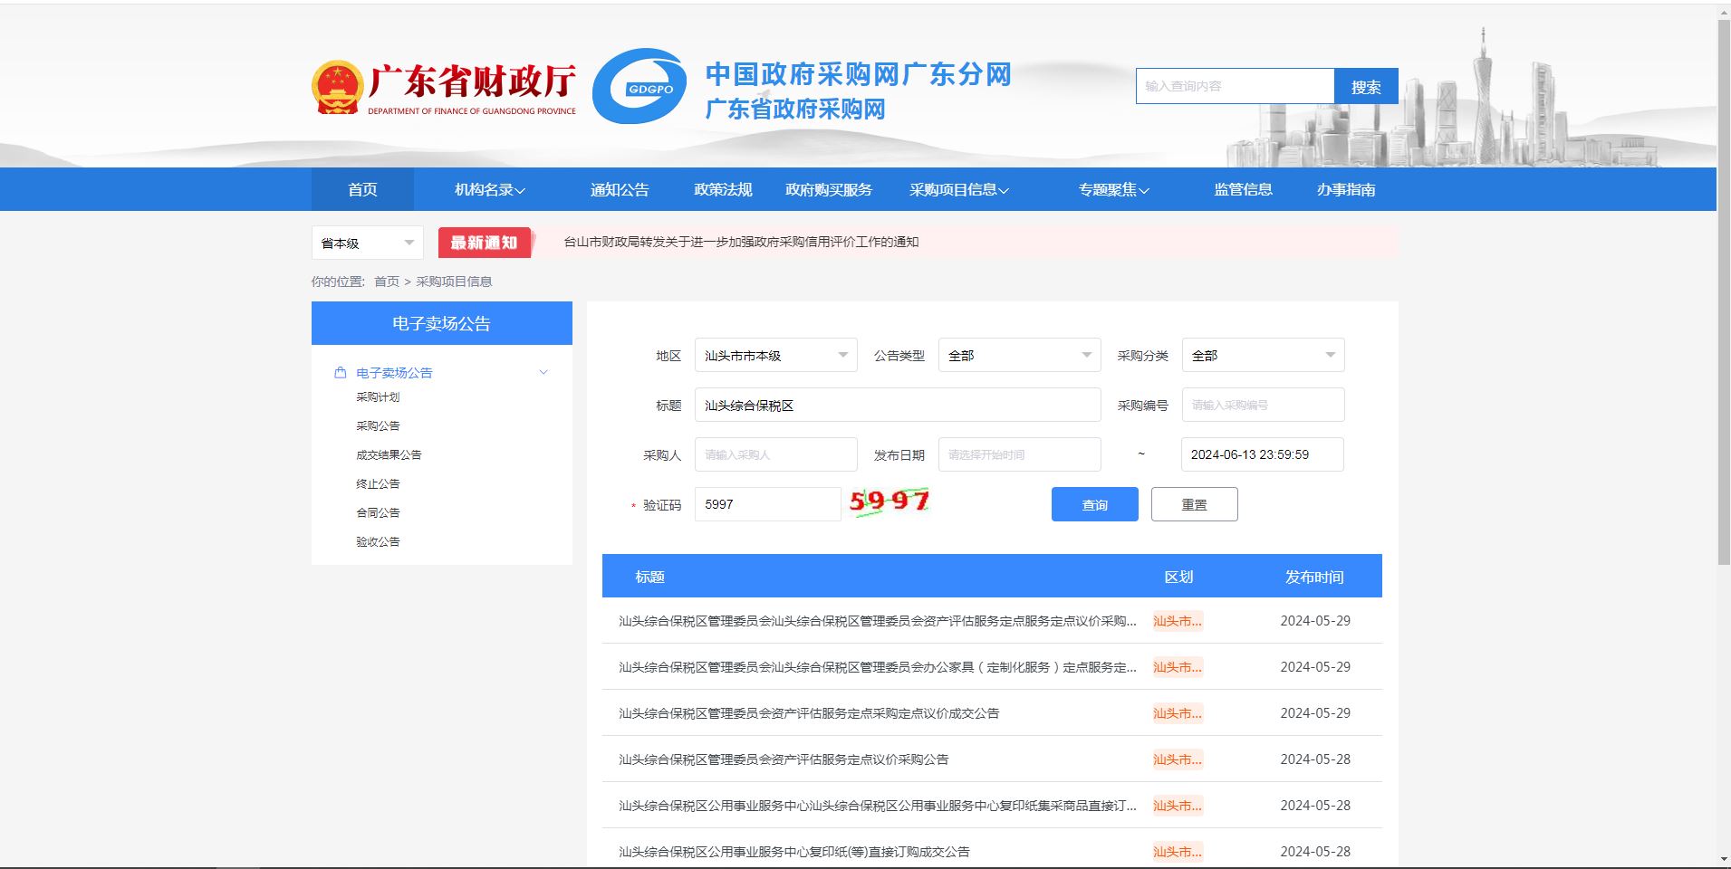Click the GDGPO logo icon
This screenshot has height=869, width=1731.
coord(640,87)
